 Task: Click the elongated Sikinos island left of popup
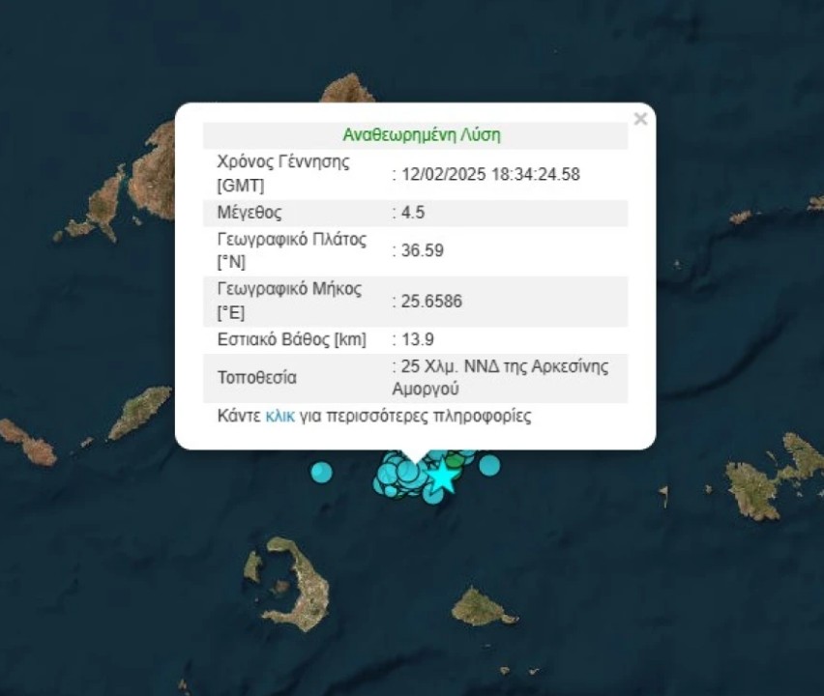pyautogui.click(x=140, y=411)
